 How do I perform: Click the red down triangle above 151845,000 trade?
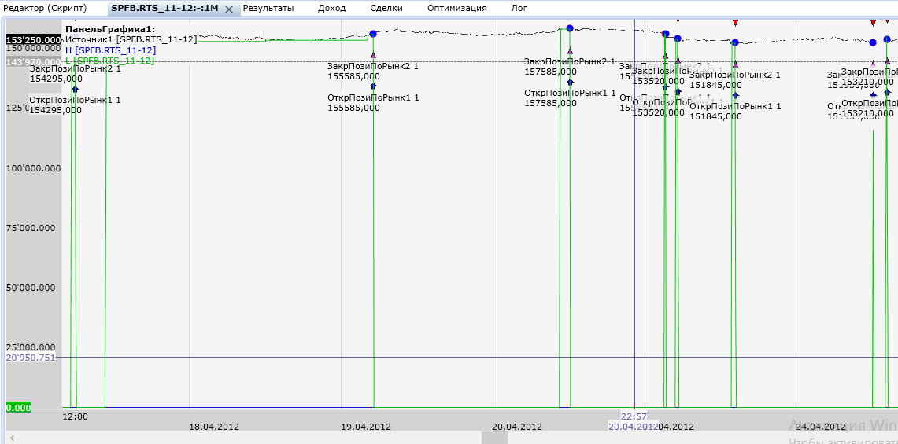click(x=735, y=23)
